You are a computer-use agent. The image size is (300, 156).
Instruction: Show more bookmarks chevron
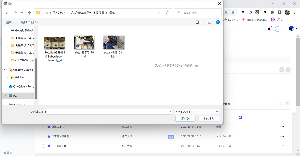[294, 20]
